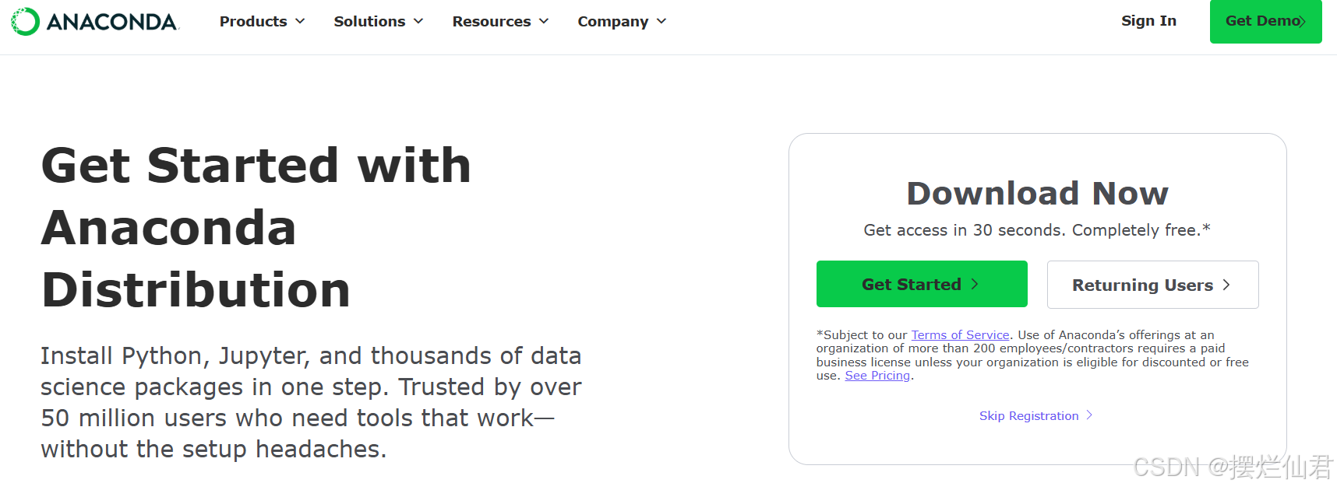Image resolution: width=1337 pixels, height=490 pixels.
Task: Open the Products menu label
Action: point(253,22)
